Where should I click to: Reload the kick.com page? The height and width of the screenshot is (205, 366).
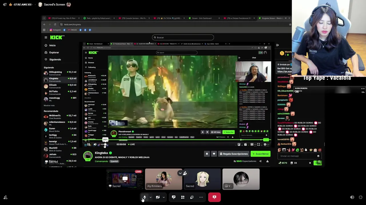click(x=55, y=24)
